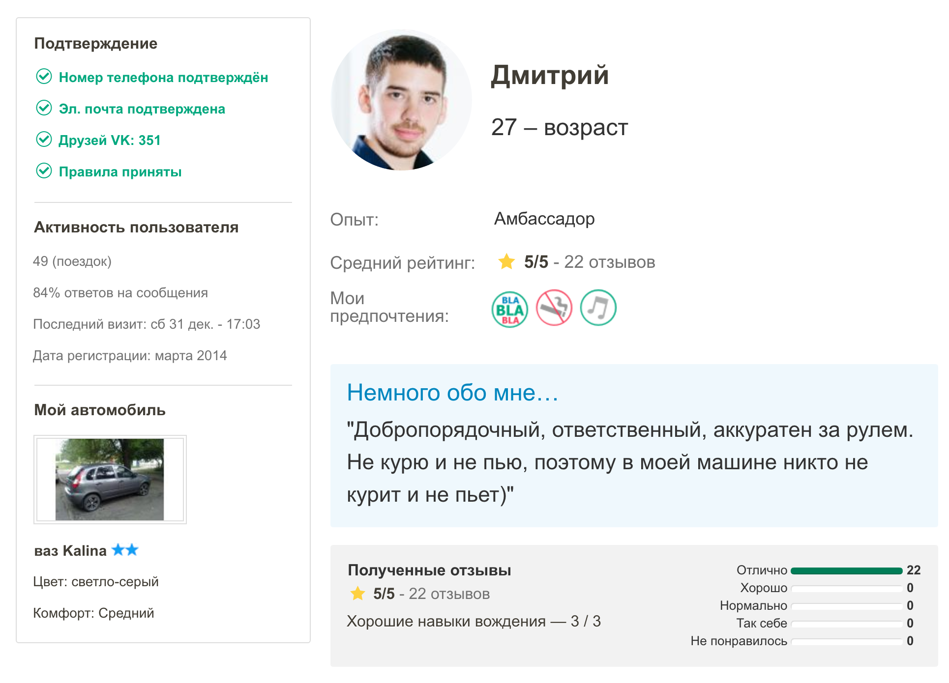Click 'Эл. почта подтверждена' text

pos(142,109)
